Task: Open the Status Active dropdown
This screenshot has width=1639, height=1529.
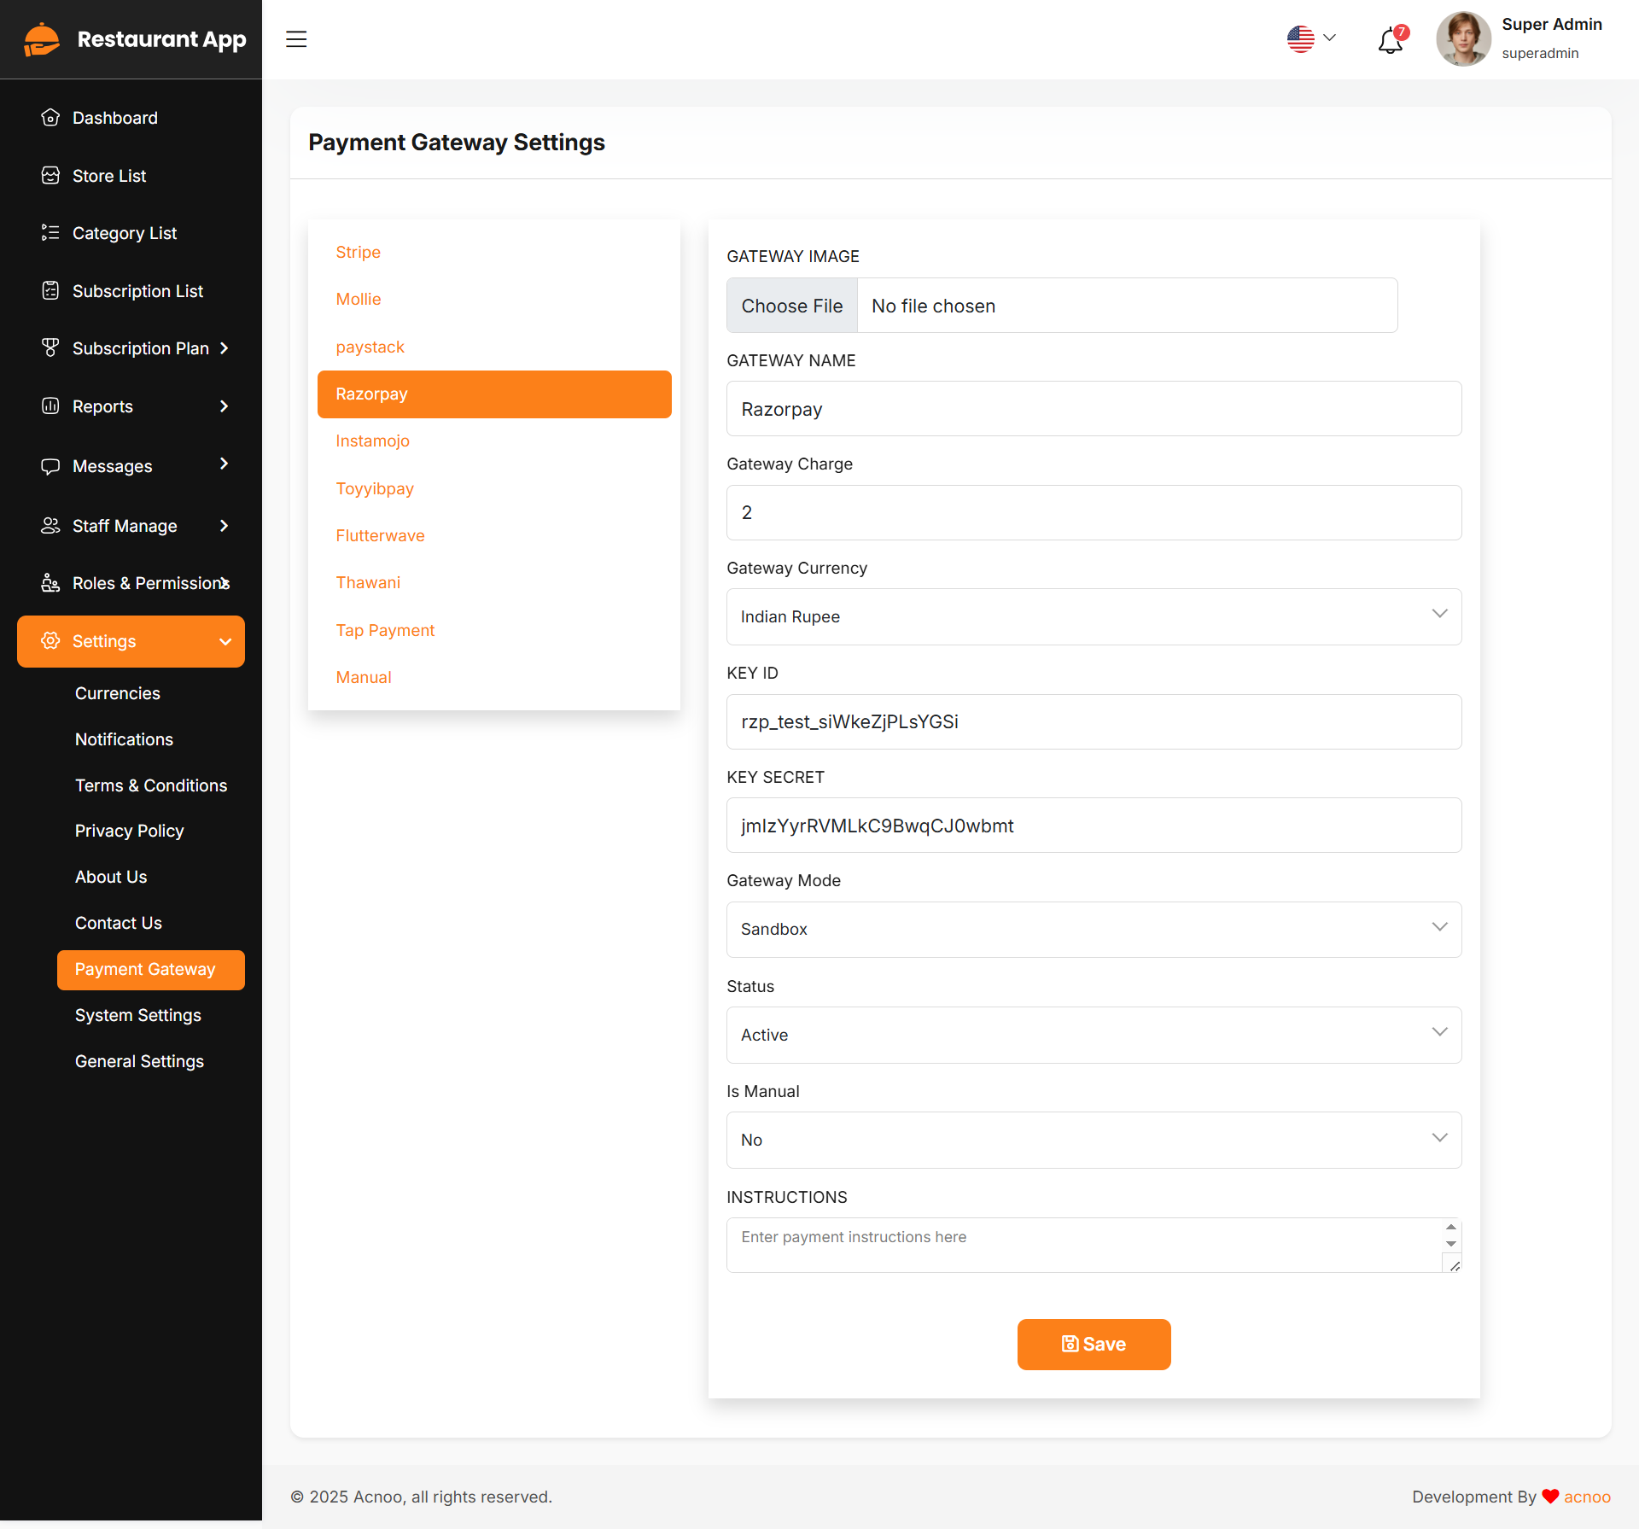Action: click(x=1094, y=1035)
